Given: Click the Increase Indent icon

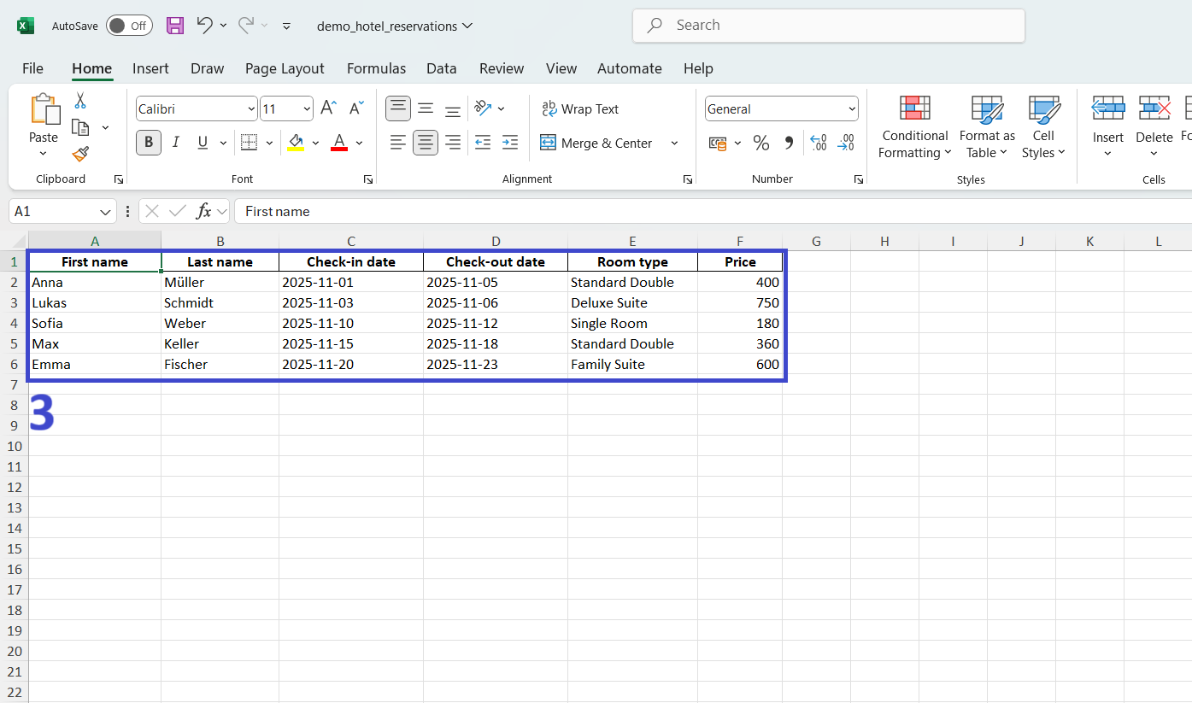Looking at the screenshot, I should click(x=510, y=143).
